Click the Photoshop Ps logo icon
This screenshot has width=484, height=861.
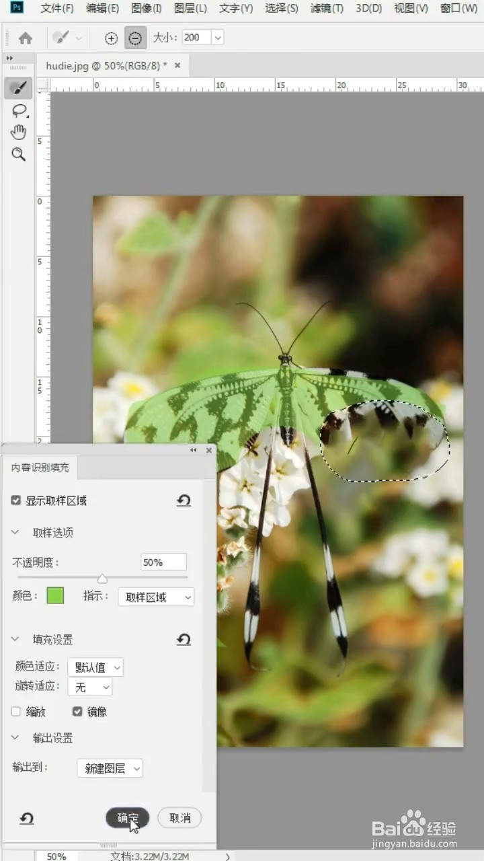(x=18, y=8)
